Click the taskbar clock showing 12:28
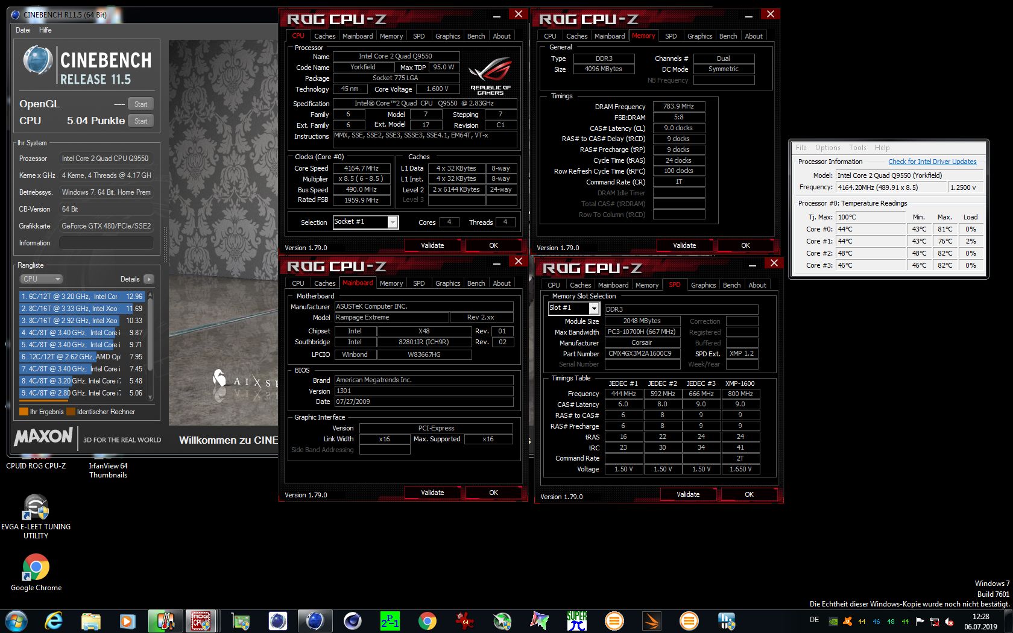1013x633 pixels. coord(980,622)
